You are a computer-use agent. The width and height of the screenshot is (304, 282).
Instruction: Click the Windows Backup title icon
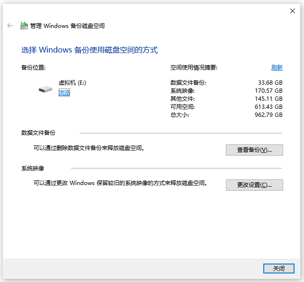24,26
